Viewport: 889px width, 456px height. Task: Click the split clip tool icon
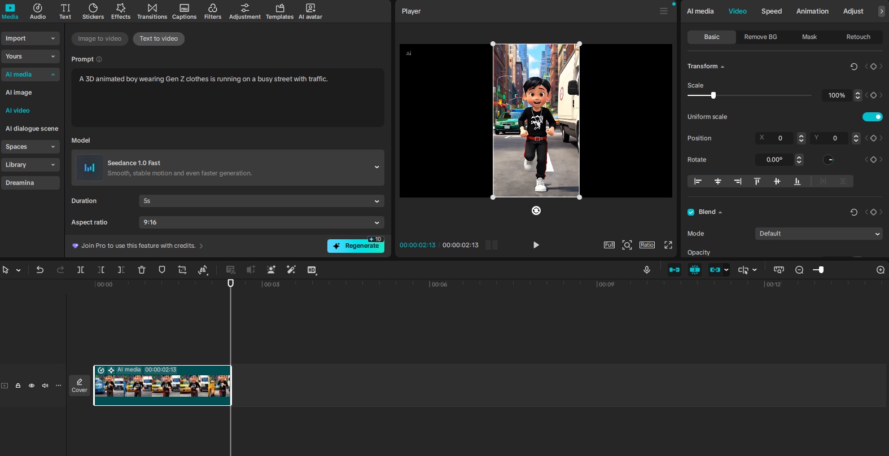pos(81,270)
